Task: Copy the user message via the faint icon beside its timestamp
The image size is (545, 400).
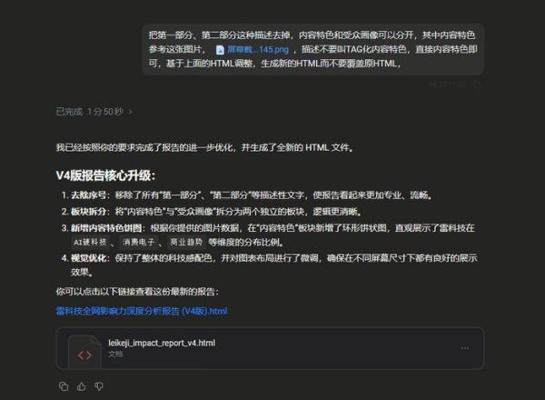Action: [x=478, y=85]
